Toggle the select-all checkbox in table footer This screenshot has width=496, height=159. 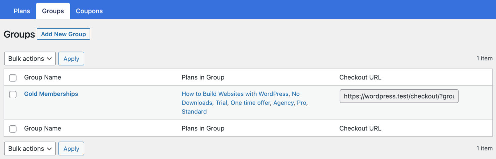(x=13, y=129)
